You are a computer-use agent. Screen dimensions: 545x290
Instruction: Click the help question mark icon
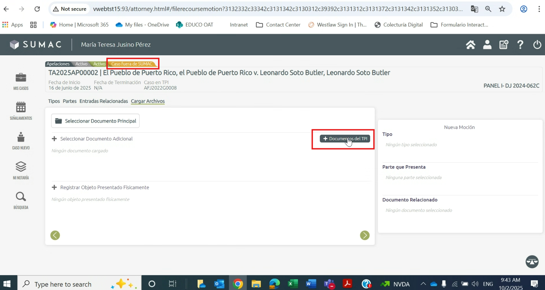(520, 45)
